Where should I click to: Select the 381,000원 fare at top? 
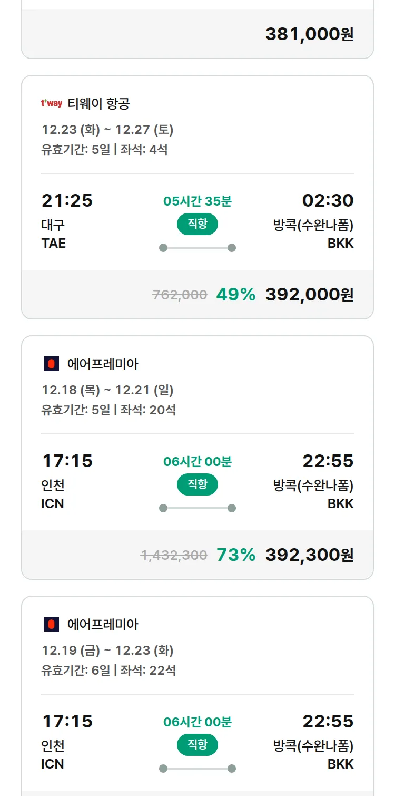(x=309, y=34)
